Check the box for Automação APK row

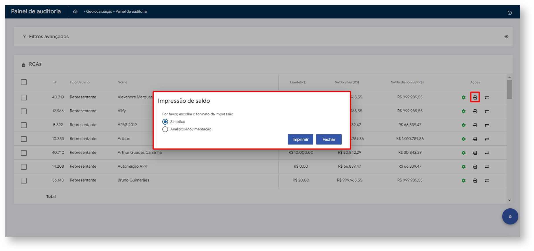24,166
